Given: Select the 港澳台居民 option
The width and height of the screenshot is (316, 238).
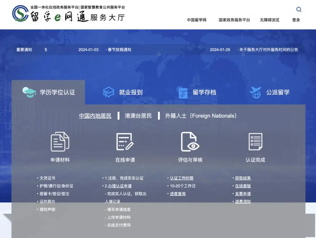Looking at the screenshot, I should click(x=138, y=116).
